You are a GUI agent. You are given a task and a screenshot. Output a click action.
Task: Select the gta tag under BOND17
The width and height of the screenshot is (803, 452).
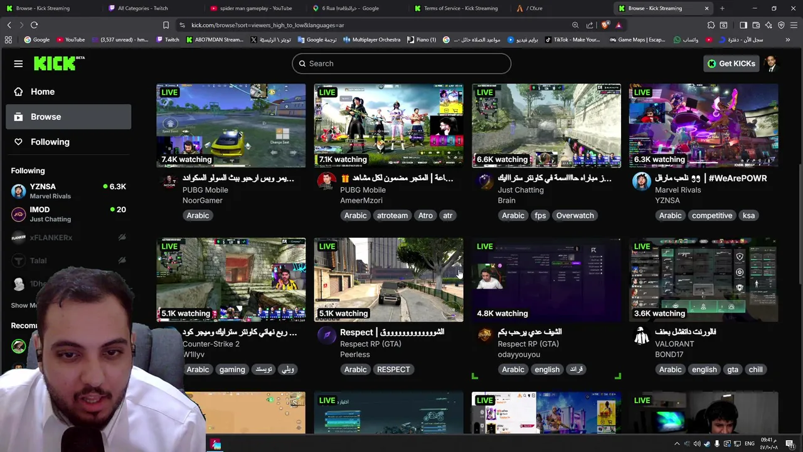point(733,369)
